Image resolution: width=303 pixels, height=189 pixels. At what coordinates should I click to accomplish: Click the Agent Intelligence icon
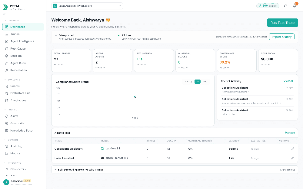tap(7, 41)
